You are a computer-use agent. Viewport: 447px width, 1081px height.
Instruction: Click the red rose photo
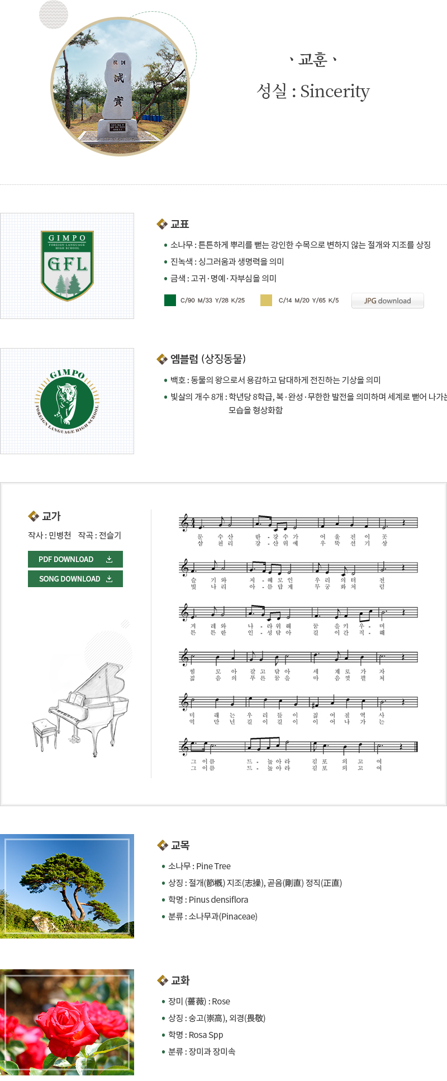[67, 1022]
